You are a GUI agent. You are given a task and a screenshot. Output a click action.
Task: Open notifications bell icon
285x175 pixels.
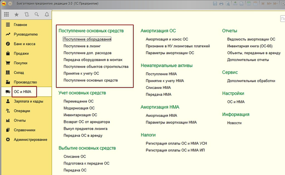coord(47,14)
